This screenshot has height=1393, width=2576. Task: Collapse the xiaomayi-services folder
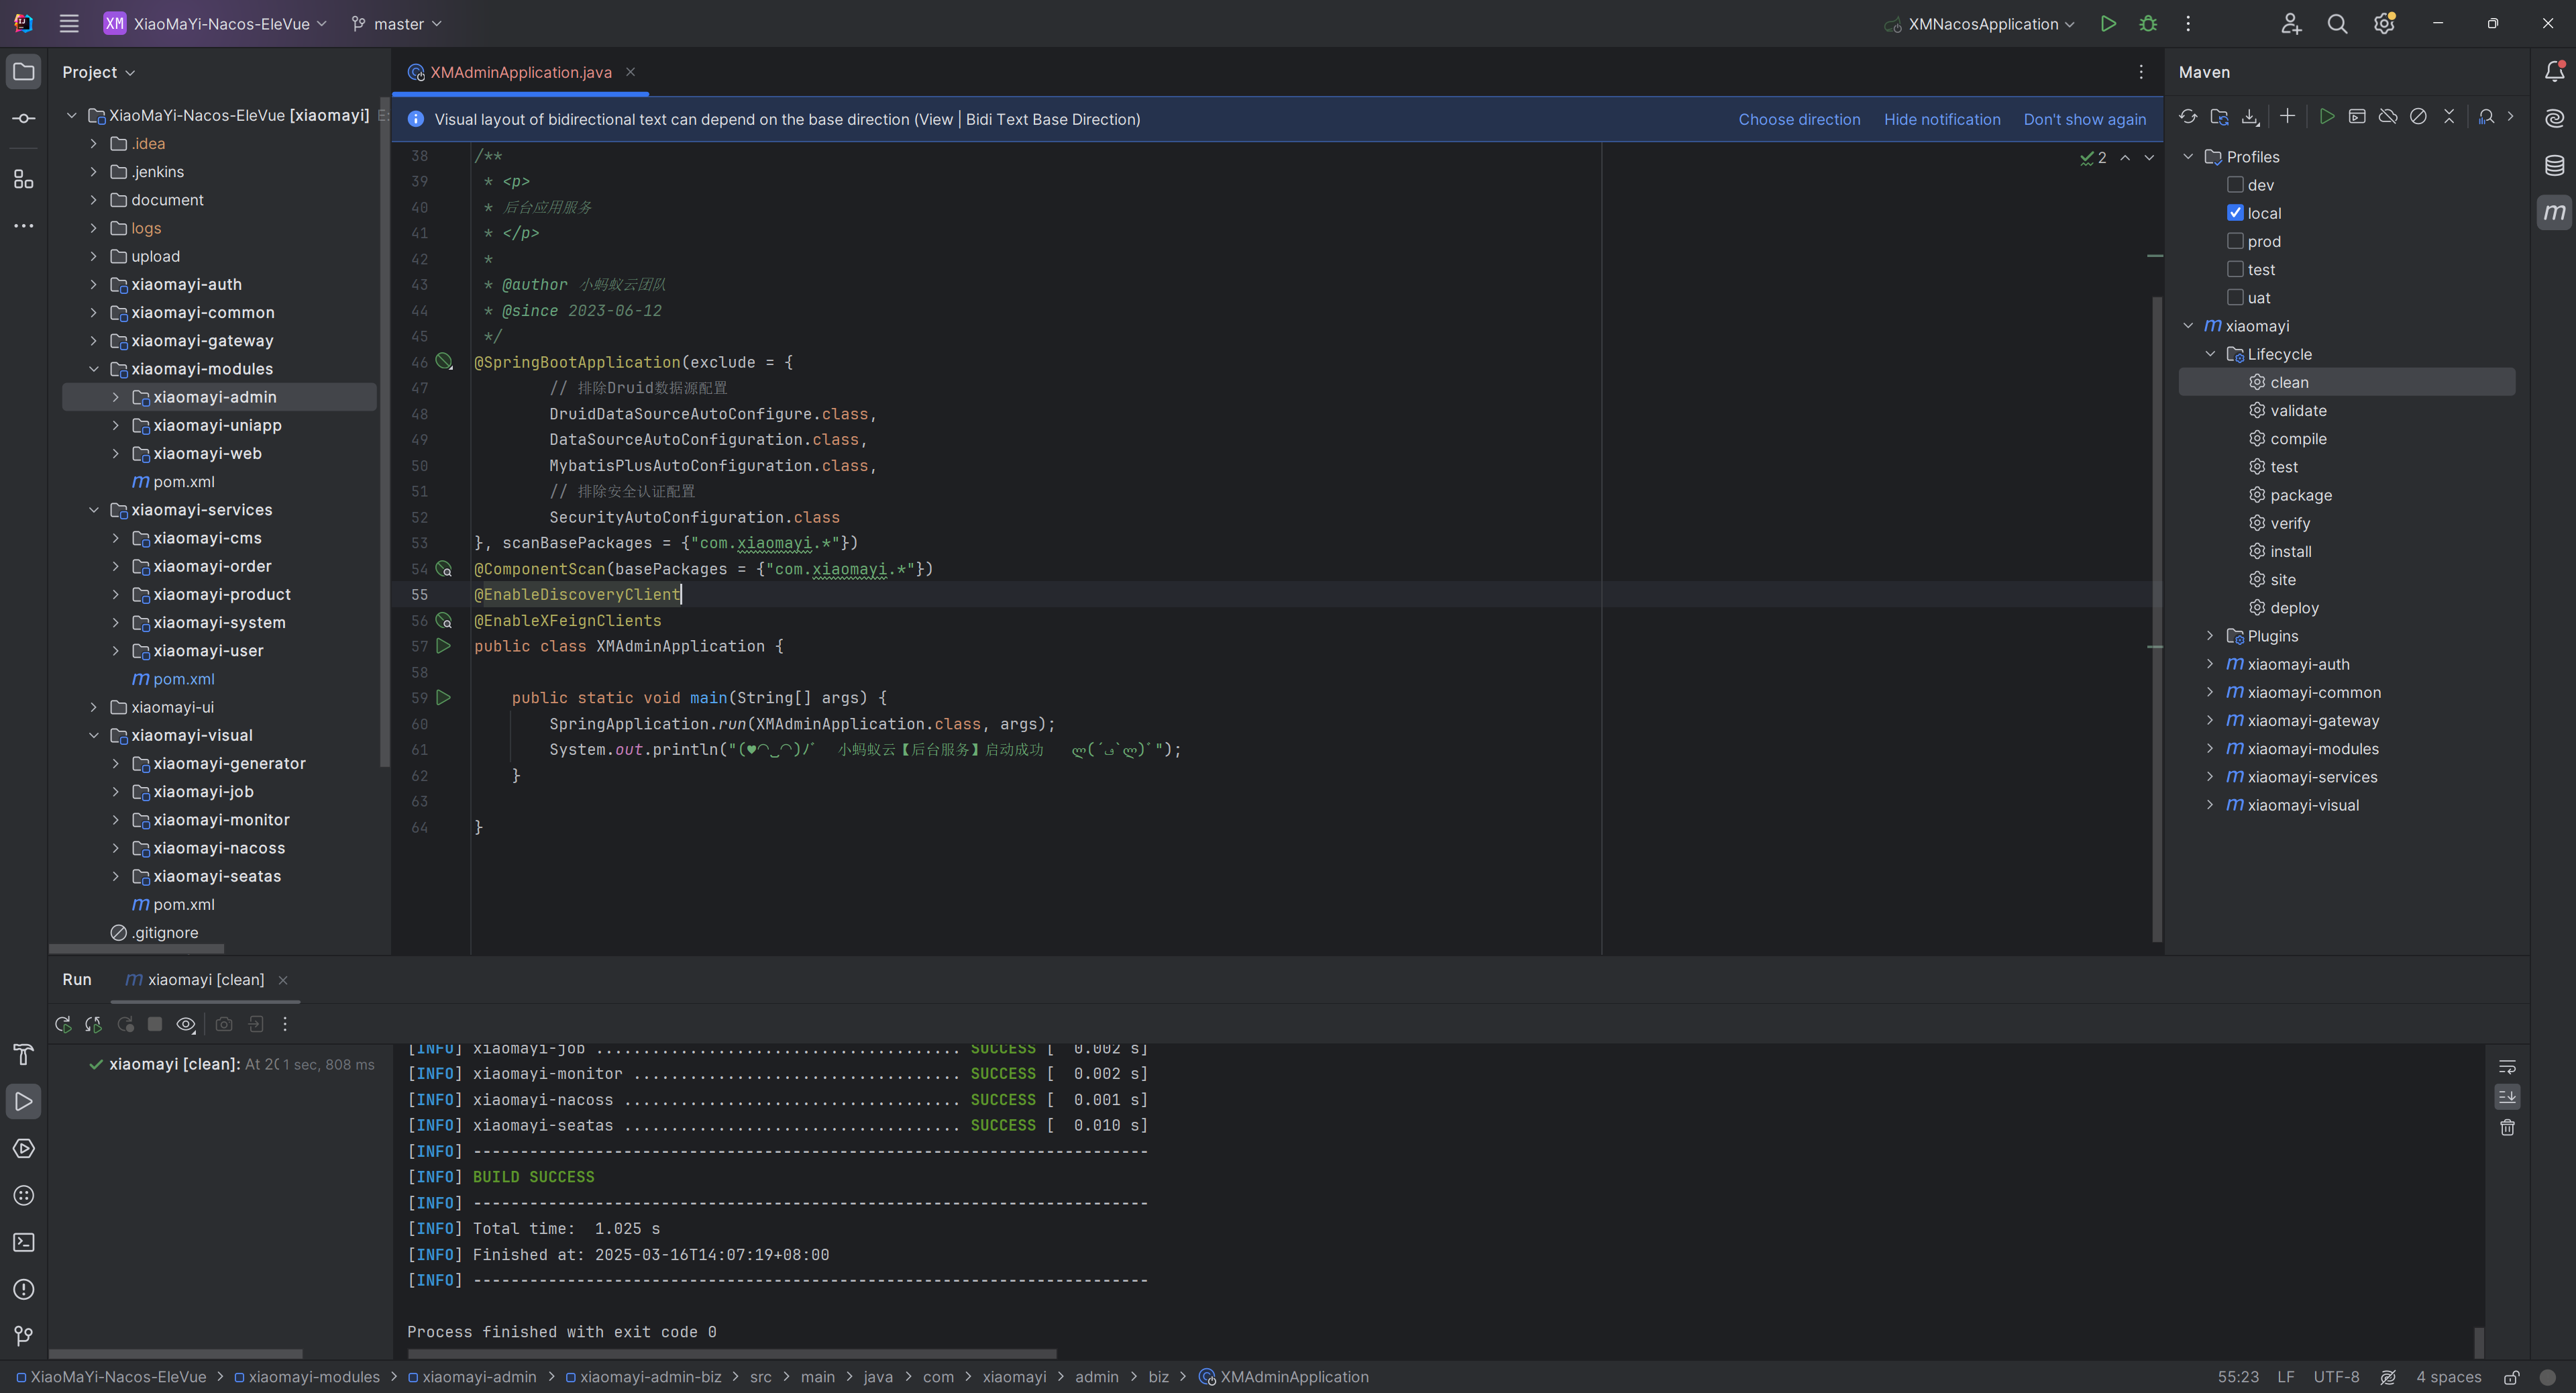point(94,510)
